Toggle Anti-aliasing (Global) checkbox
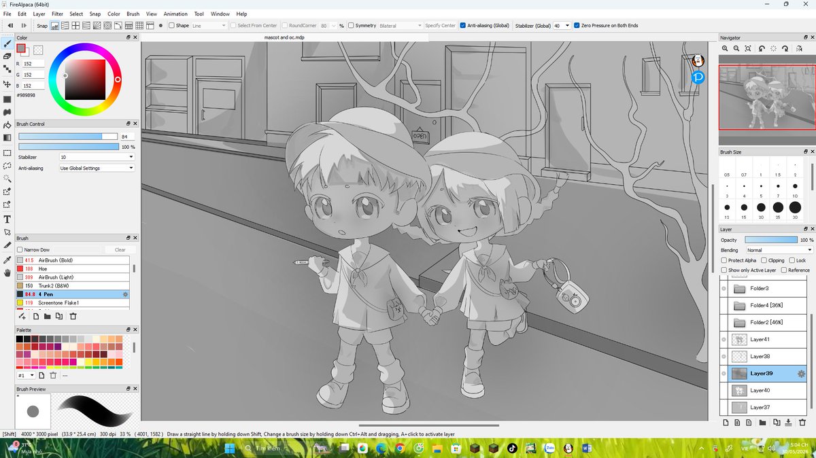816x458 pixels. click(x=463, y=26)
